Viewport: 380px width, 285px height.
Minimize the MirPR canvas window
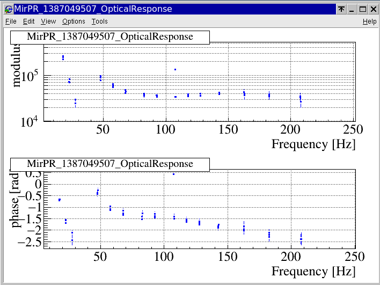352,9
